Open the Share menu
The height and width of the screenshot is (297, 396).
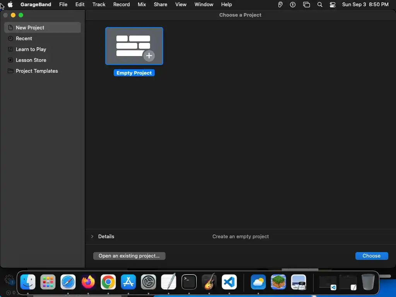tap(160, 4)
